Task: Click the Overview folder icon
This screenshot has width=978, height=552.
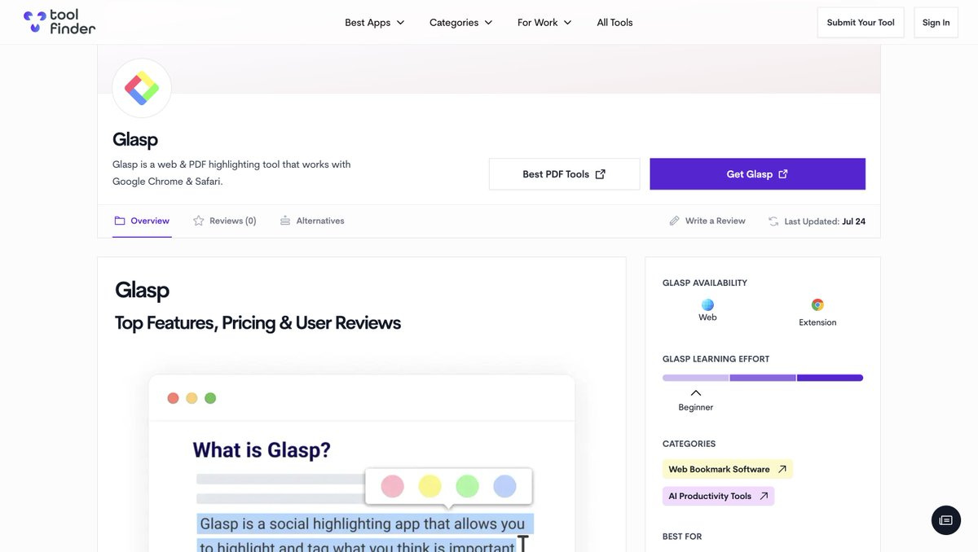Action: (120, 221)
